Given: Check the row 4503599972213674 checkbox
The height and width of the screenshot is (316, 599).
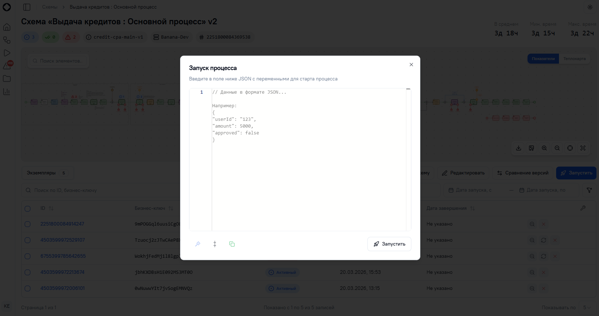Looking at the screenshot, I should coord(28,272).
